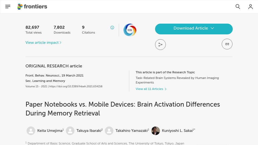The width and height of the screenshot is (258, 145).
Task: Open View all 11 Articles link
Action: point(151,89)
